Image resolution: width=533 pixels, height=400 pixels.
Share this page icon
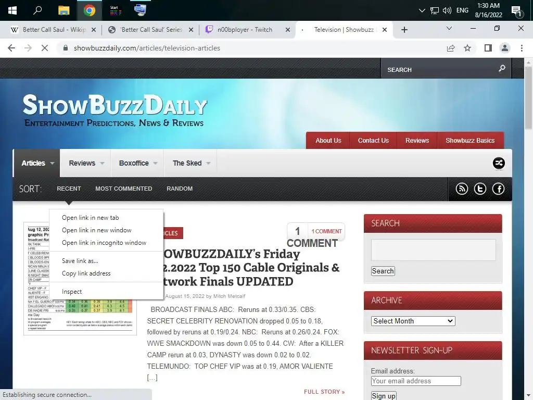[451, 48]
